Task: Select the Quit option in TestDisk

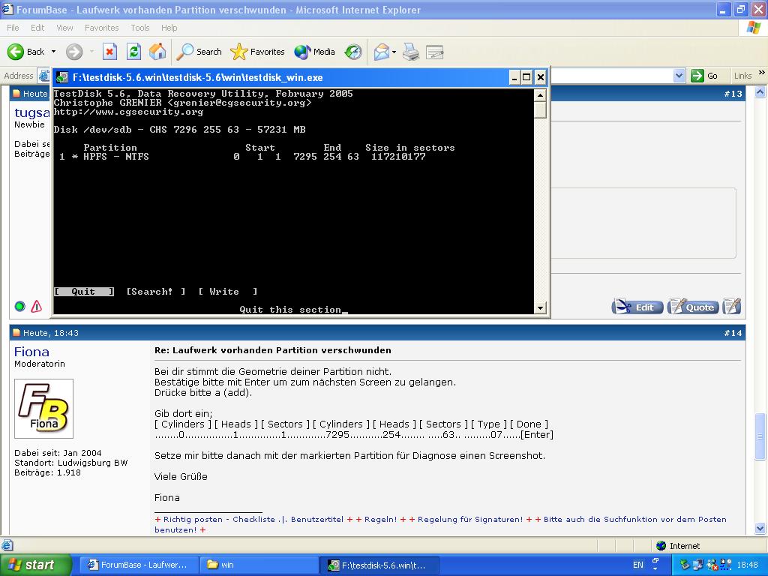Action: point(84,292)
